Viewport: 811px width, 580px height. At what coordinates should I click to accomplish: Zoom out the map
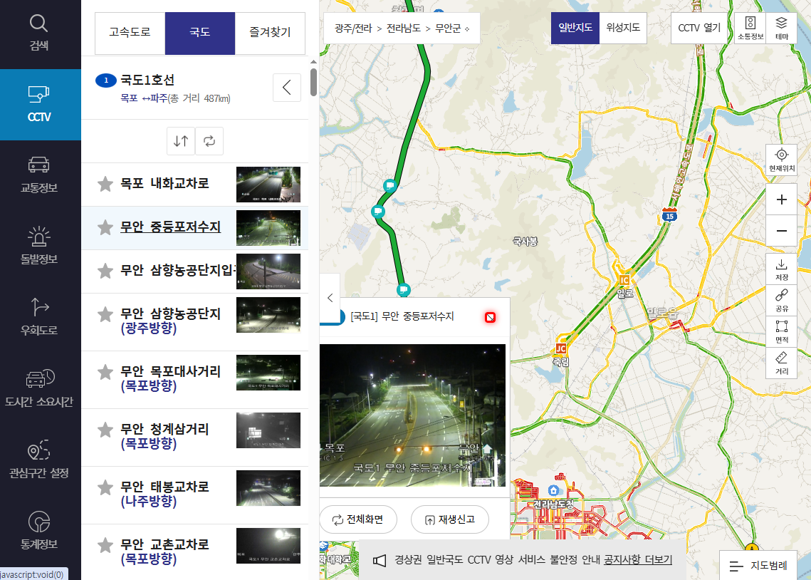(782, 231)
